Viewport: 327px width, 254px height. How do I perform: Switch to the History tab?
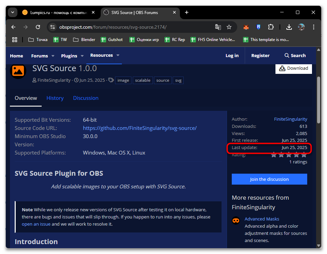click(55, 98)
